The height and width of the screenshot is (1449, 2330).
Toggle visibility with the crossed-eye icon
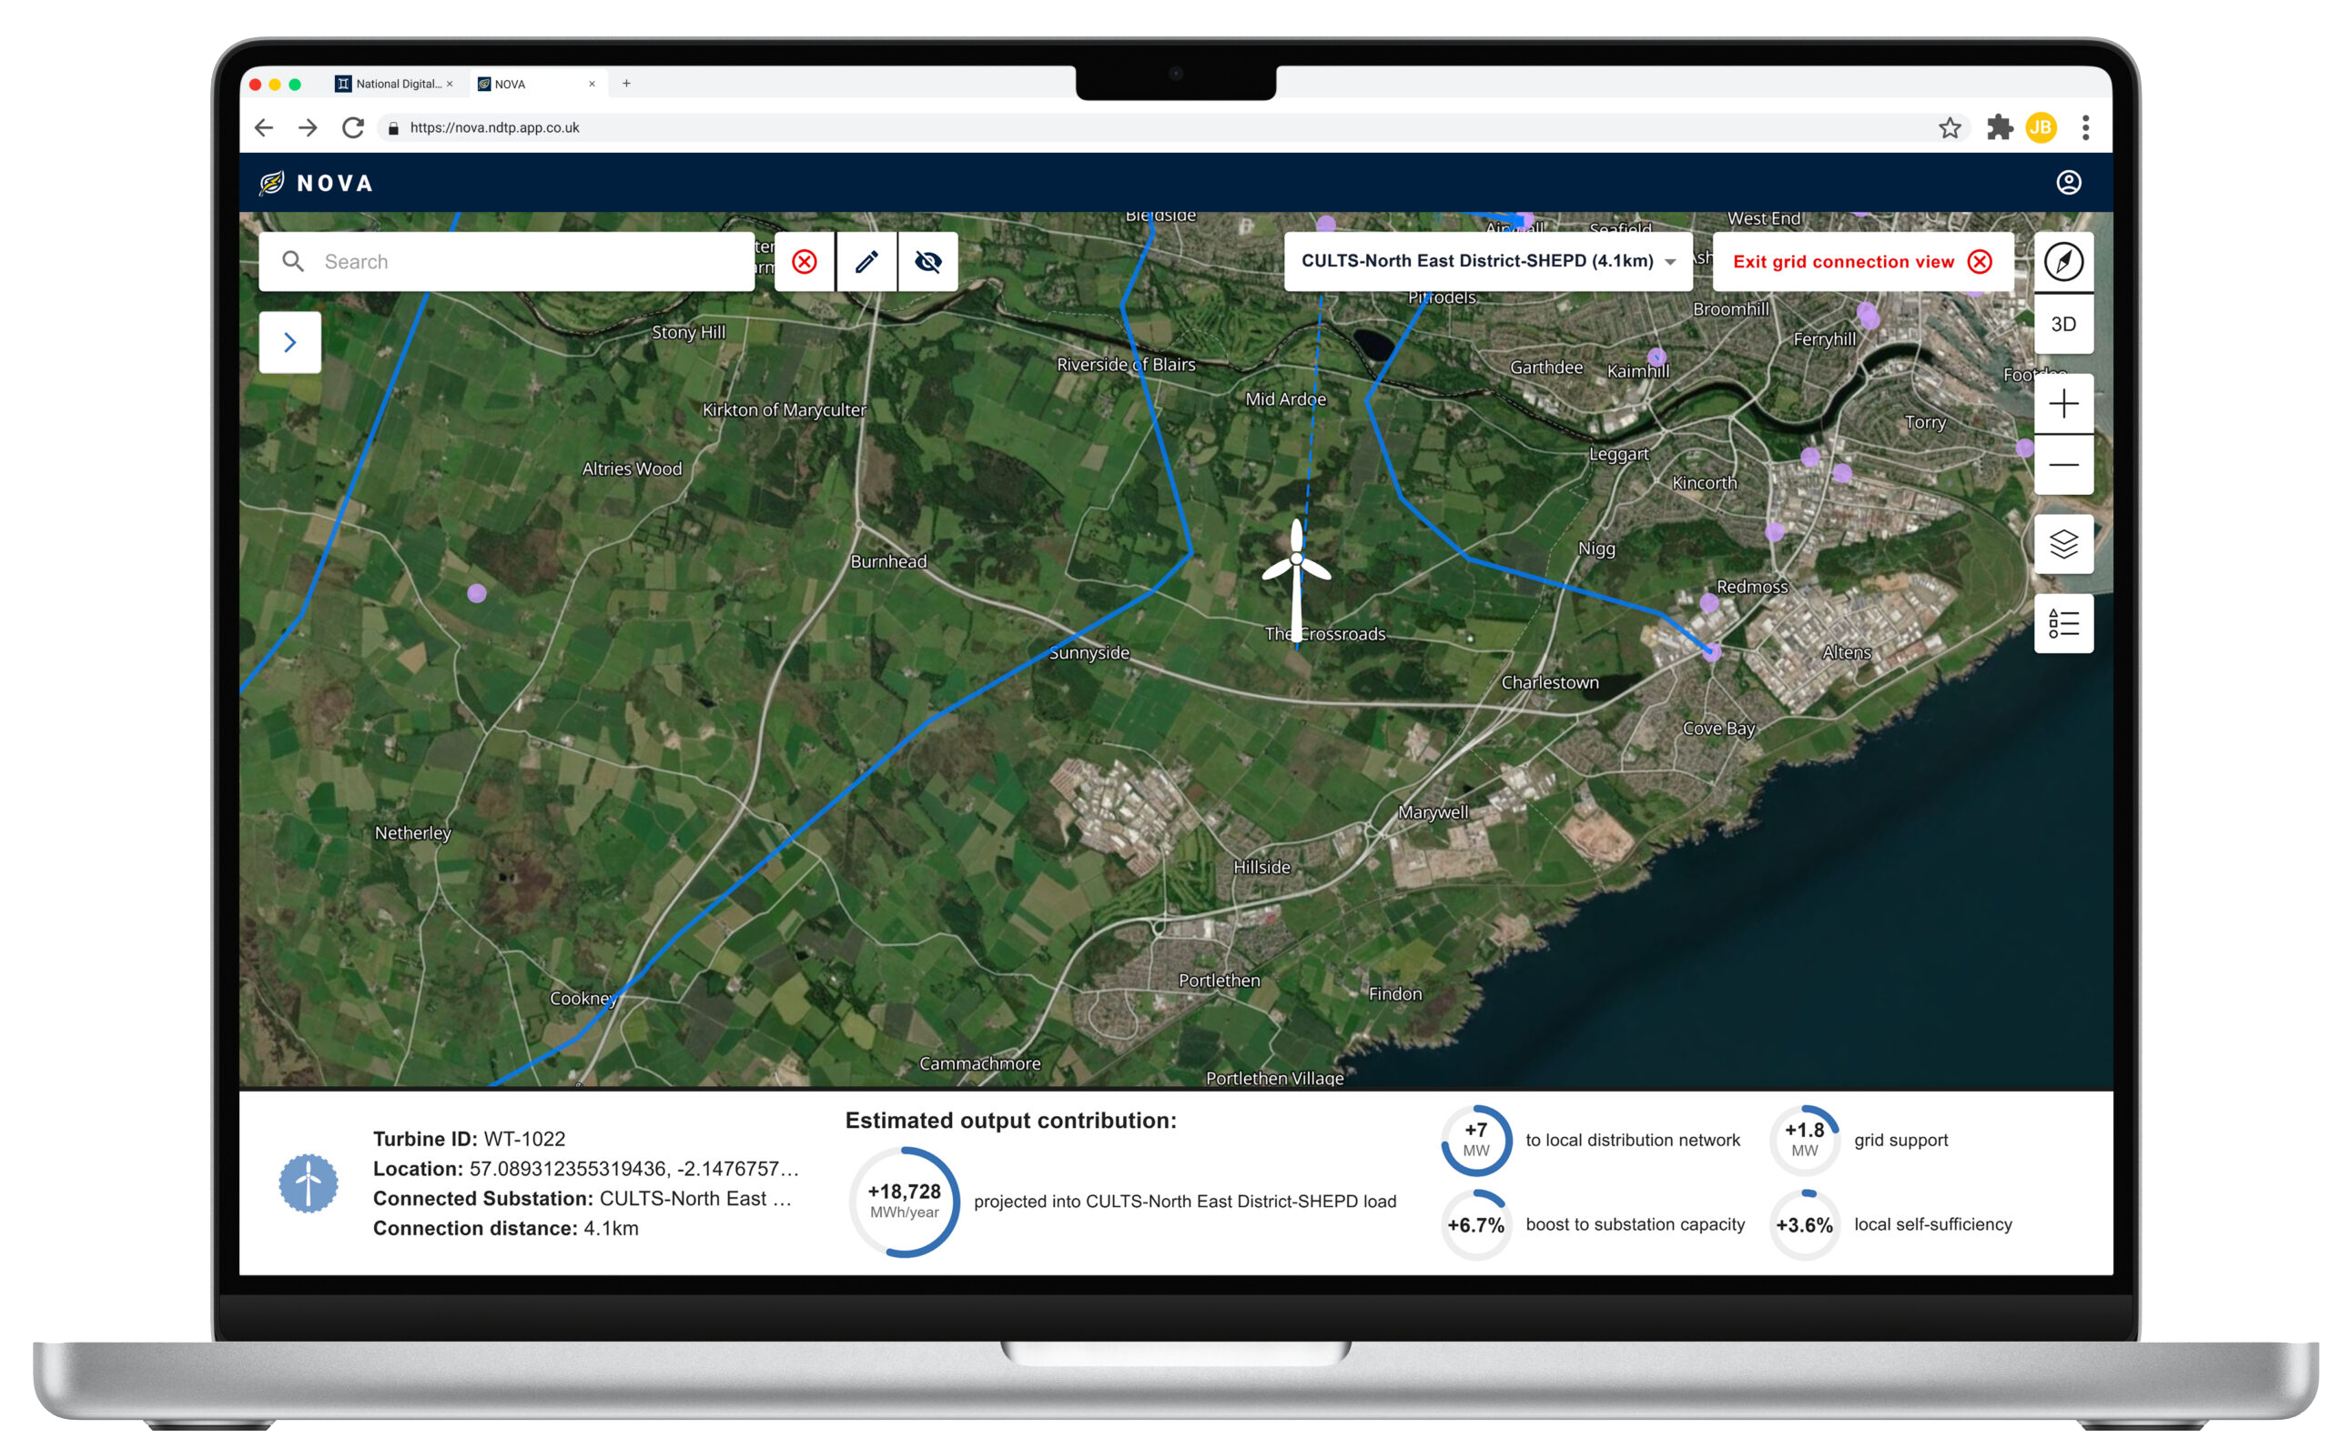[927, 262]
